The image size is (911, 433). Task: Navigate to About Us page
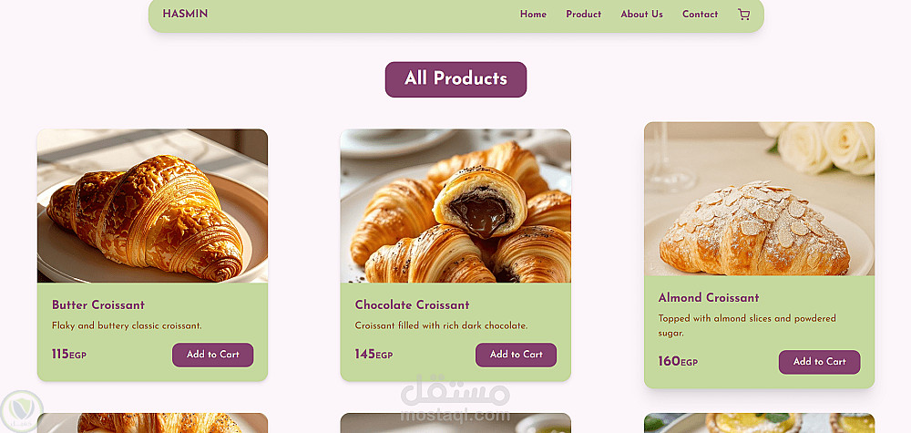(x=641, y=15)
